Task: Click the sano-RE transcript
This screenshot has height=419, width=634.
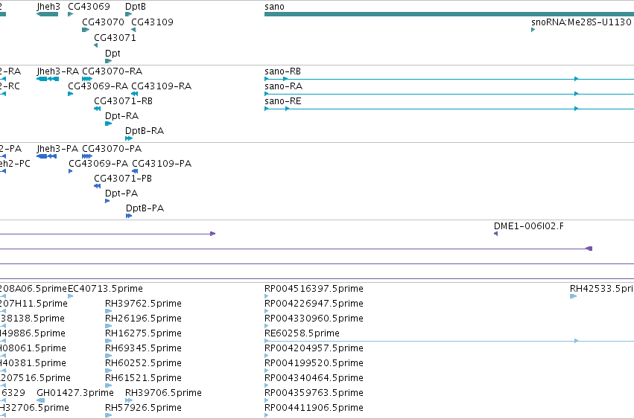Action: point(449,109)
